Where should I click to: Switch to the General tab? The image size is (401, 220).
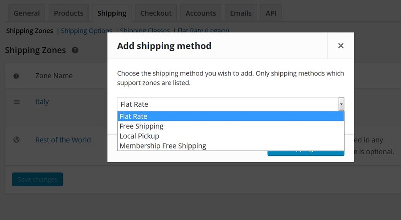point(27,13)
